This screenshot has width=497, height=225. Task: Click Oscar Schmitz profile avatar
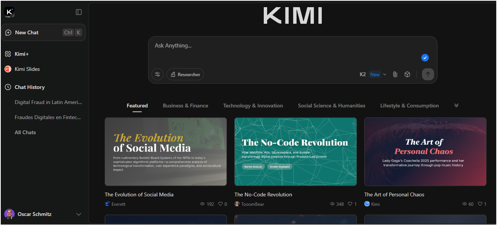(x=9, y=214)
